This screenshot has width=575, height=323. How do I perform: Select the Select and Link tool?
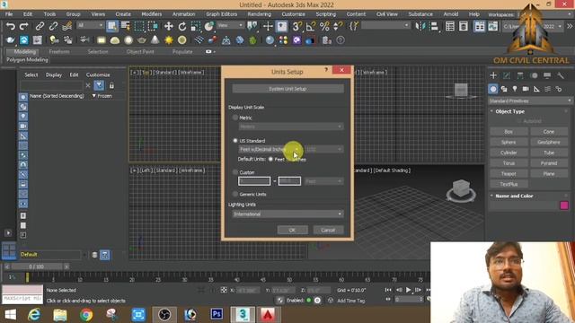point(40,26)
